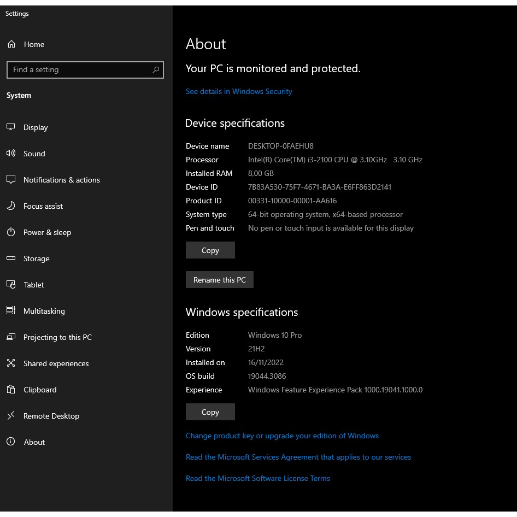517x517 pixels.
Task: Click the Sound speaker icon
Action: [x=11, y=154]
